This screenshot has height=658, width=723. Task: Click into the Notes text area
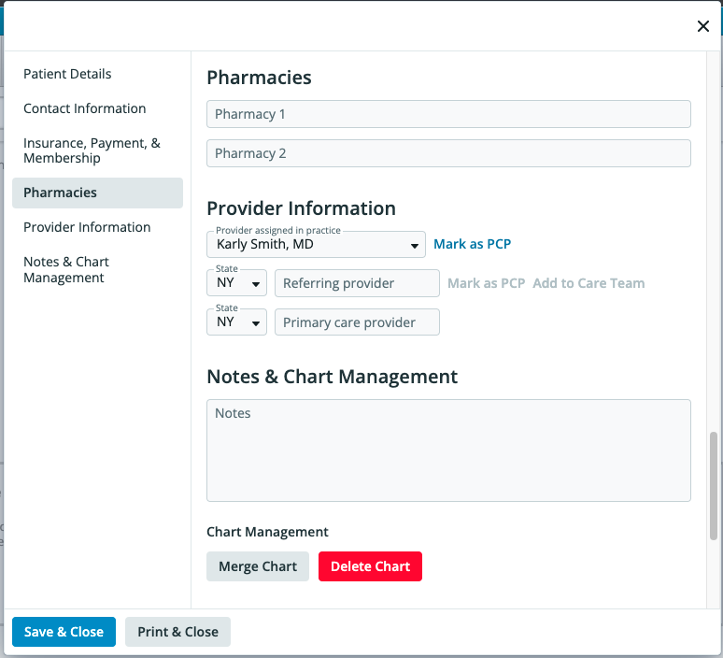pyautogui.click(x=448, y=451)
